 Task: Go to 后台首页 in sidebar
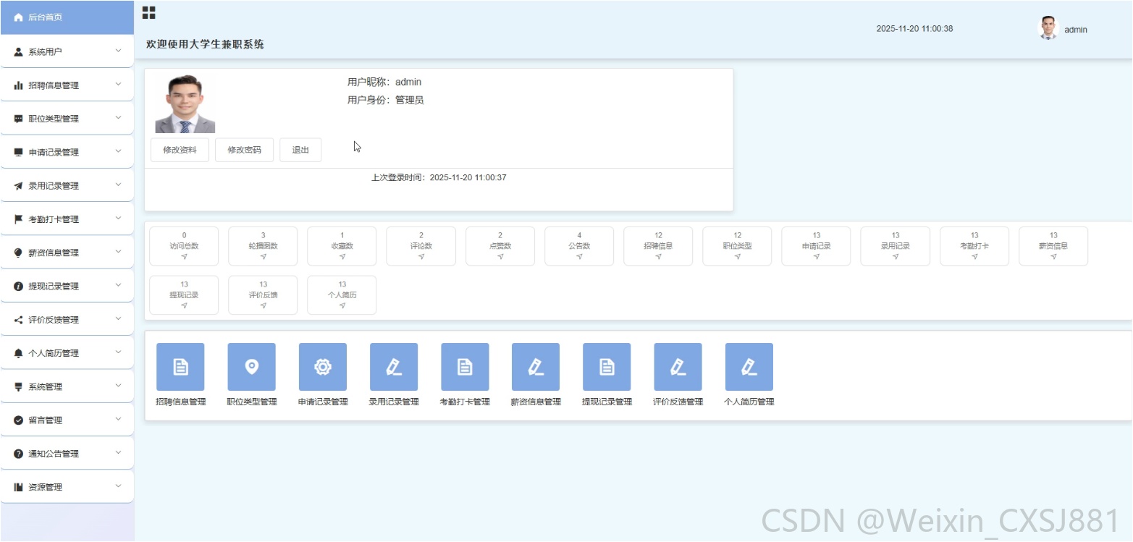pyautogui.click(x=67, y=17)
